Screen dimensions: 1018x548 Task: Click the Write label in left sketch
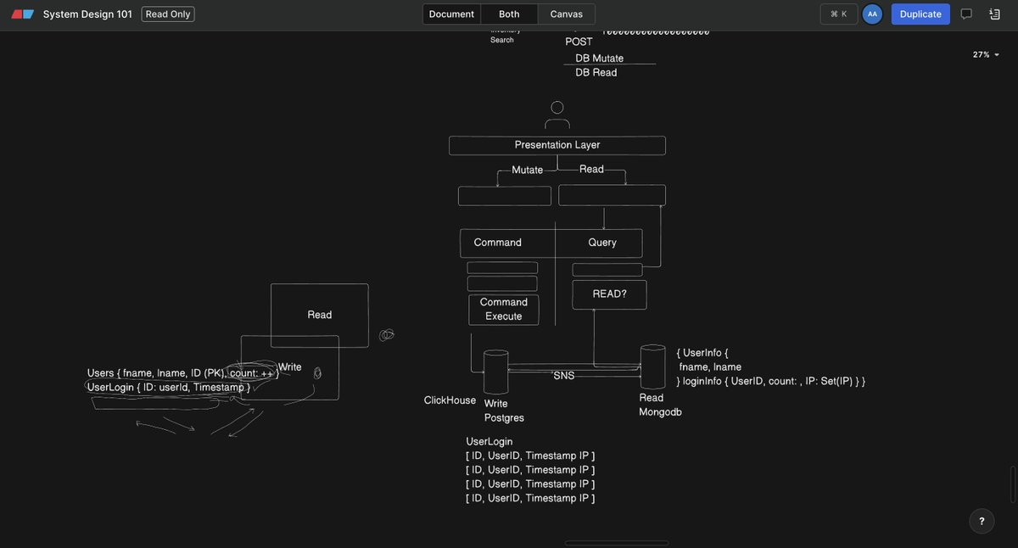coord(290,367)
